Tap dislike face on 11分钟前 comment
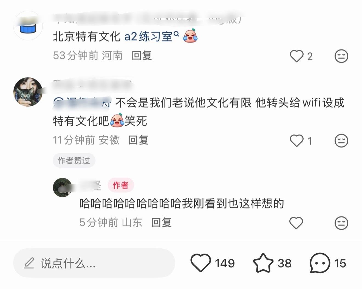This screenshot has height=289, width=362. tap(341, 141)
